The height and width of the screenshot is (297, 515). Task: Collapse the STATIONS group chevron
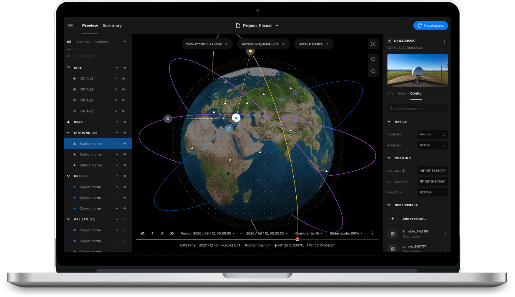[x=69, y=133]
